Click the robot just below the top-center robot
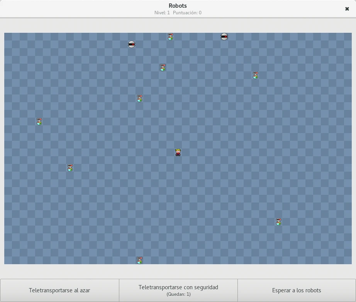Screen dimensions: 356x302 pyautogui.click(x=163, y=67)
